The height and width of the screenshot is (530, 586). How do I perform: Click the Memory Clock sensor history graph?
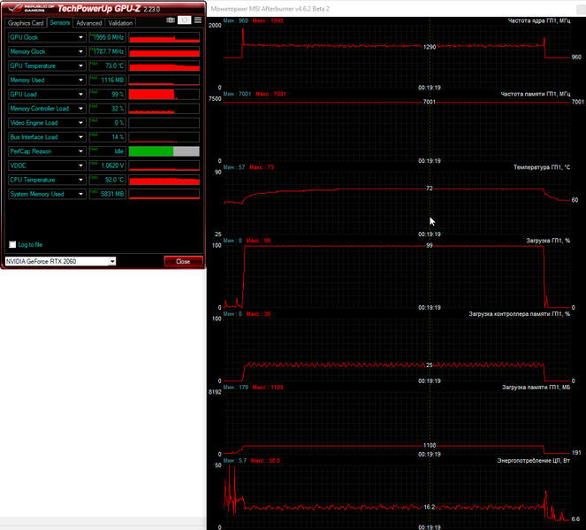(x=164, y=51)
